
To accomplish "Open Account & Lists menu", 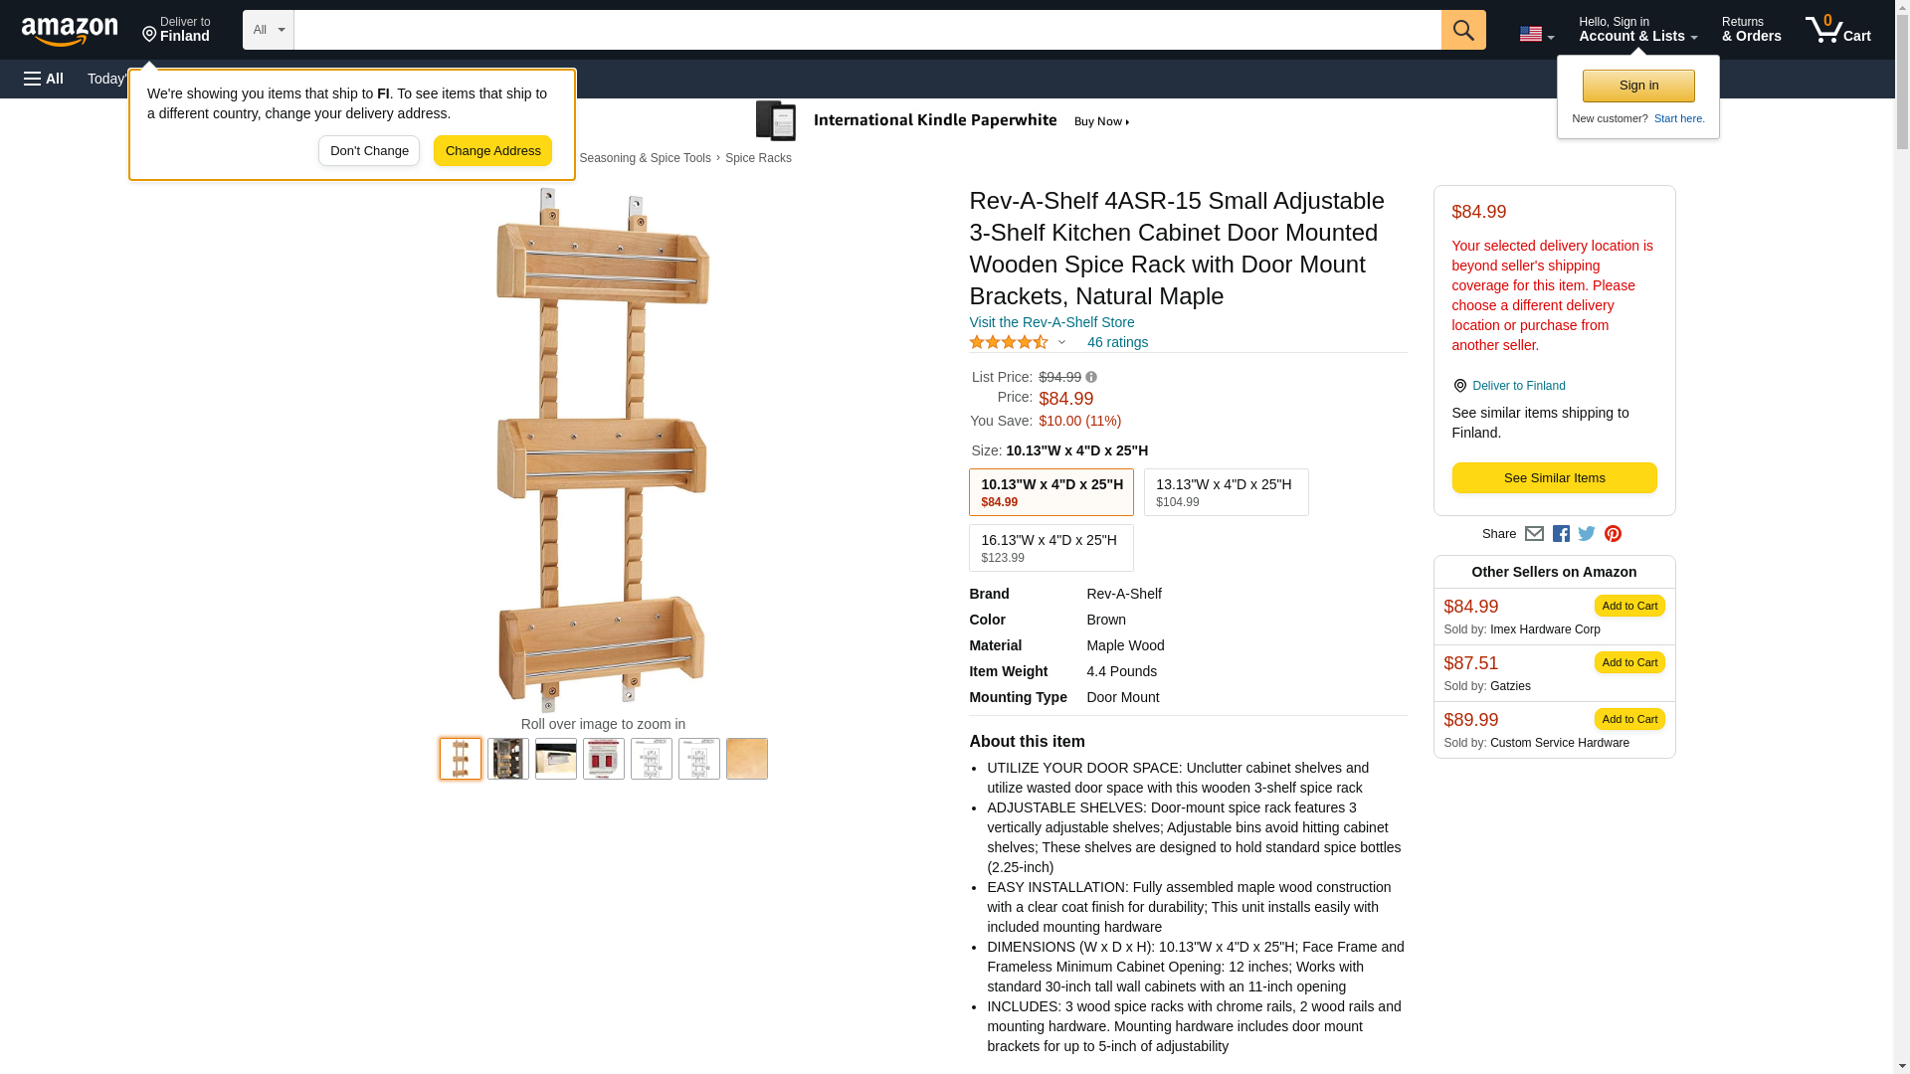I will 1637,30.
